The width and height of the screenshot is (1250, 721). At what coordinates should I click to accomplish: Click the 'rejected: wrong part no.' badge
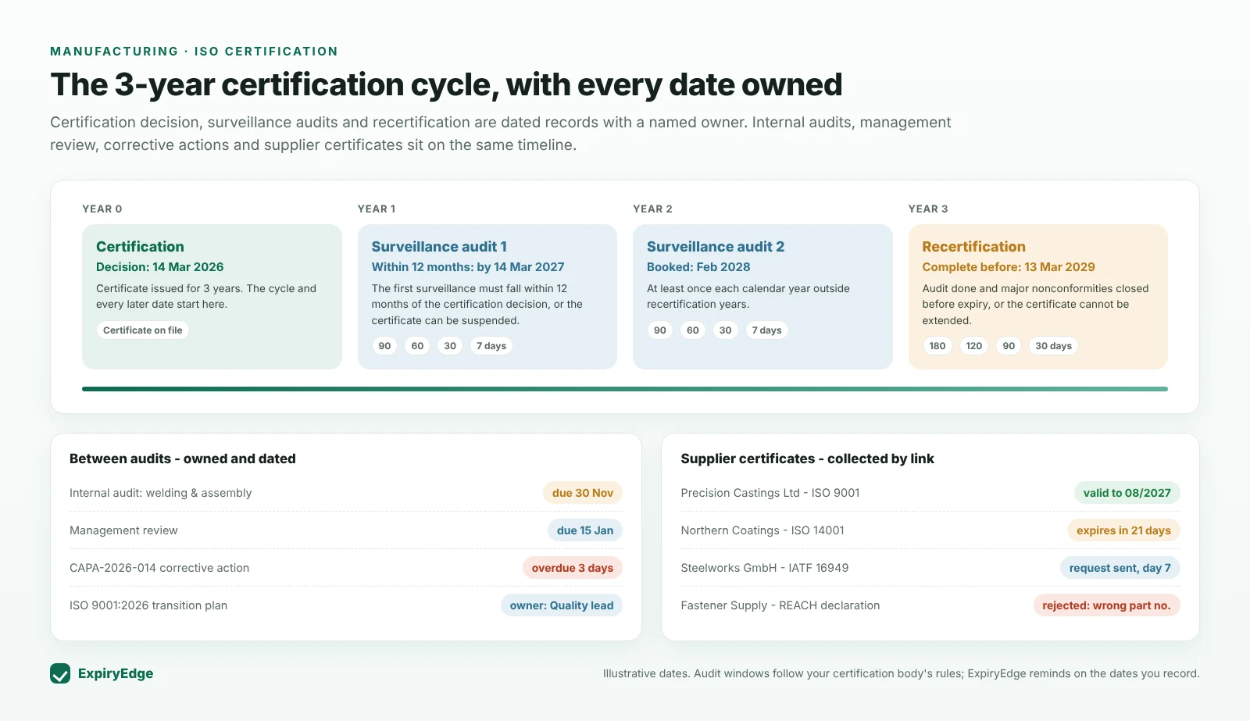coord(1106,605)
